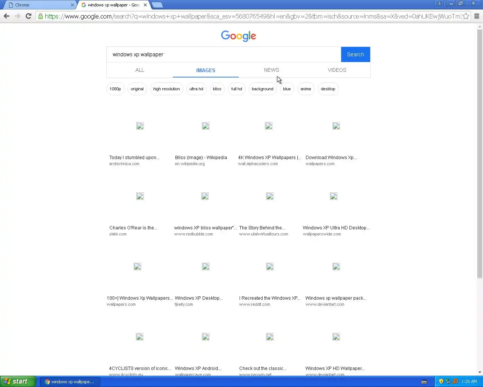Apply the full hd filter chip
Viewport: 483px width, 387px height.
point(237,89)
